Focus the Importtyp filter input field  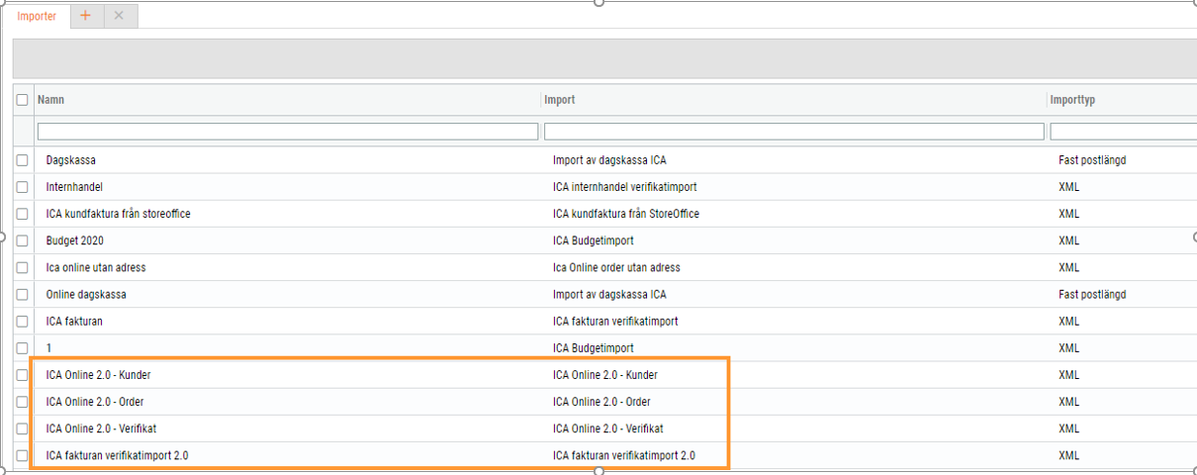1123,132
